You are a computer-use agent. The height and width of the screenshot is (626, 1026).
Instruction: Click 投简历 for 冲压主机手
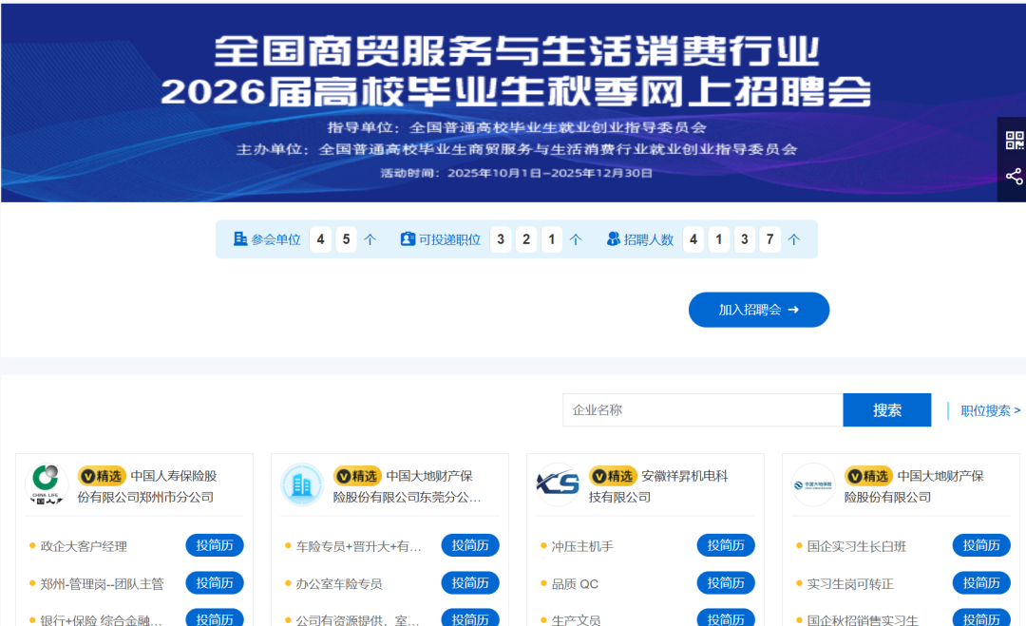pos(726,545)
